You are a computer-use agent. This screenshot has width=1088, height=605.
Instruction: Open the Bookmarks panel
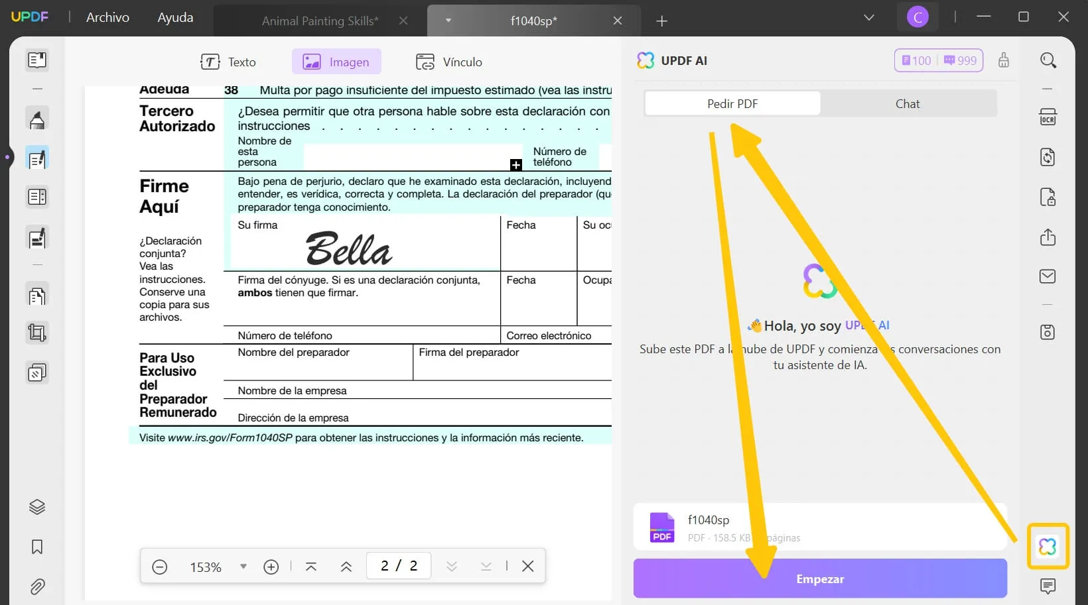pyautogui.click(x=37, y=547)
